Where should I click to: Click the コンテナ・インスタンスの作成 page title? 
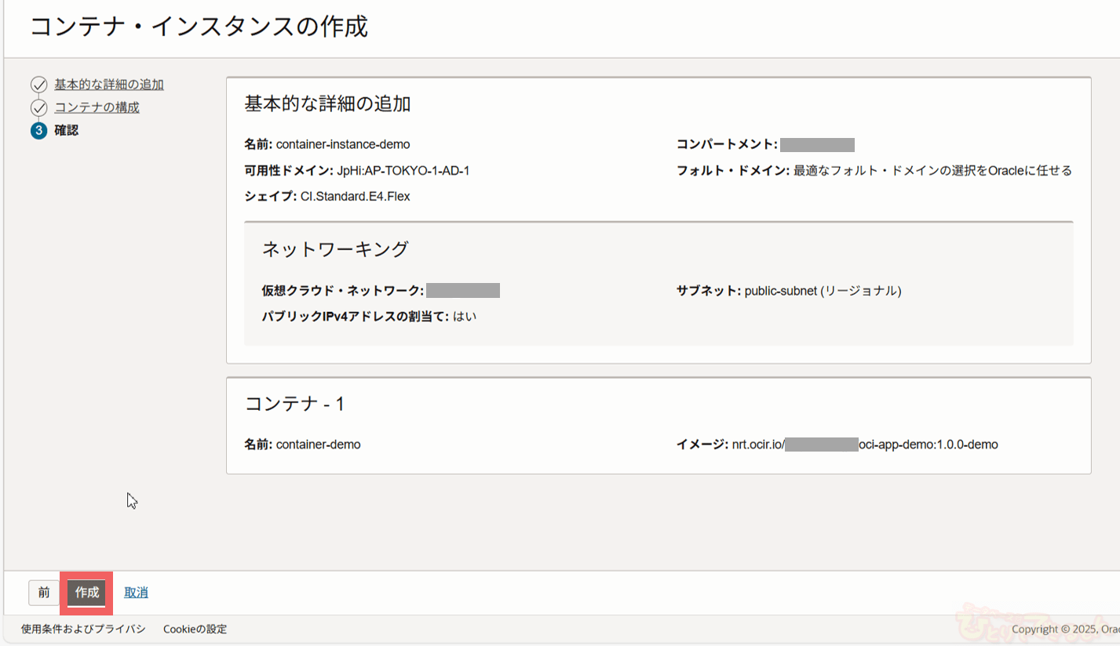click(199, 27)
